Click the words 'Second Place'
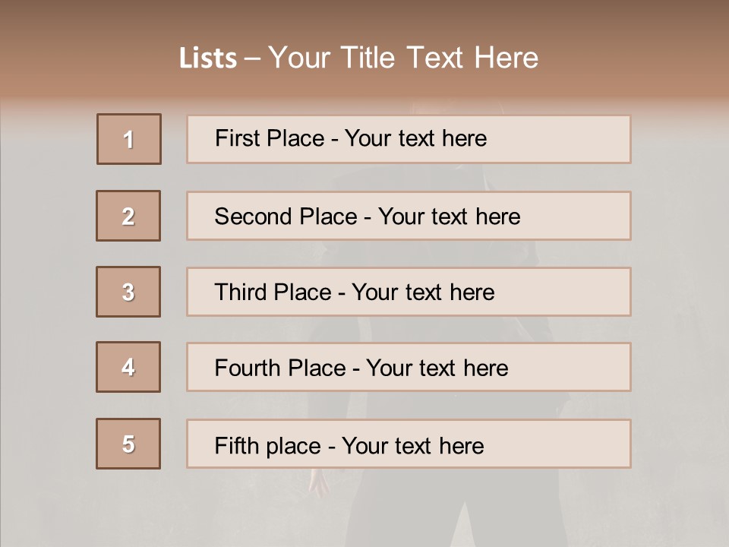The width and height of the screenshot is (729, 547). click(x=284, y=217)
